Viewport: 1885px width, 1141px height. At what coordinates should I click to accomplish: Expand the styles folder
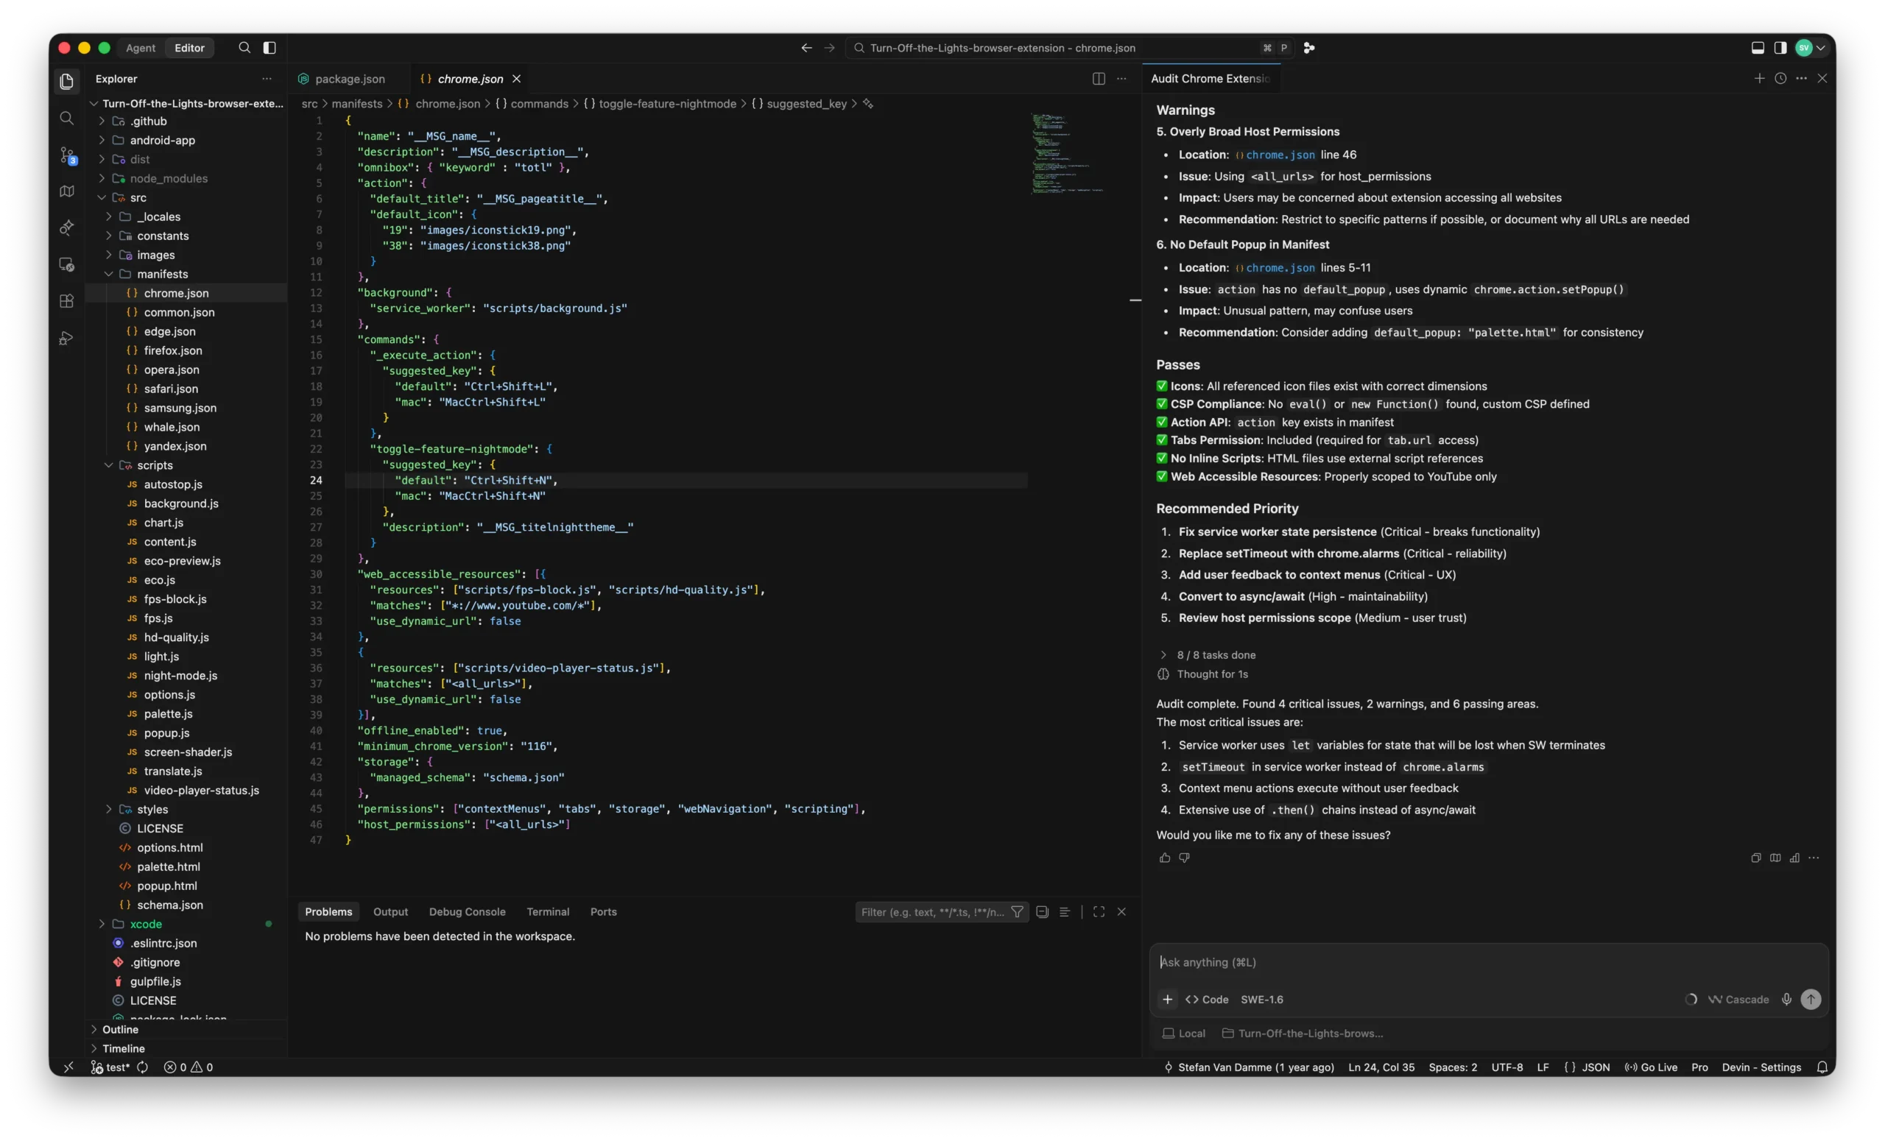pos(152,809)
